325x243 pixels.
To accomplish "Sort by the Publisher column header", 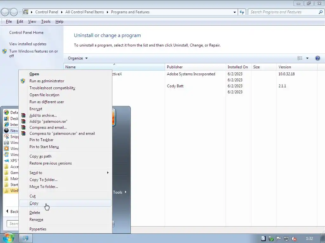I will tap(195, 67).
